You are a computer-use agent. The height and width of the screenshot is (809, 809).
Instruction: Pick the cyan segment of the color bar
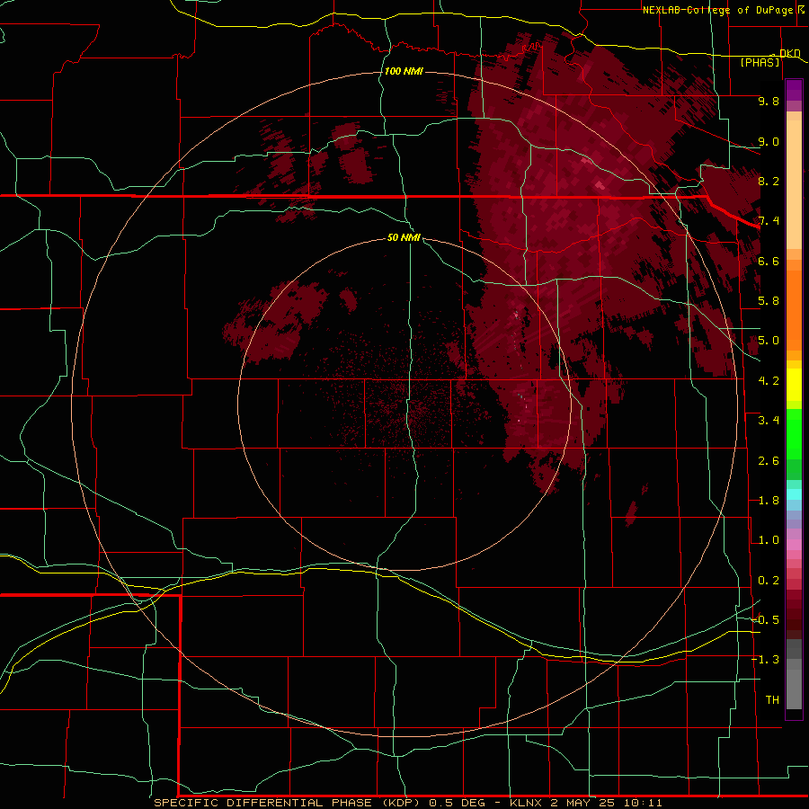point(794,493)
